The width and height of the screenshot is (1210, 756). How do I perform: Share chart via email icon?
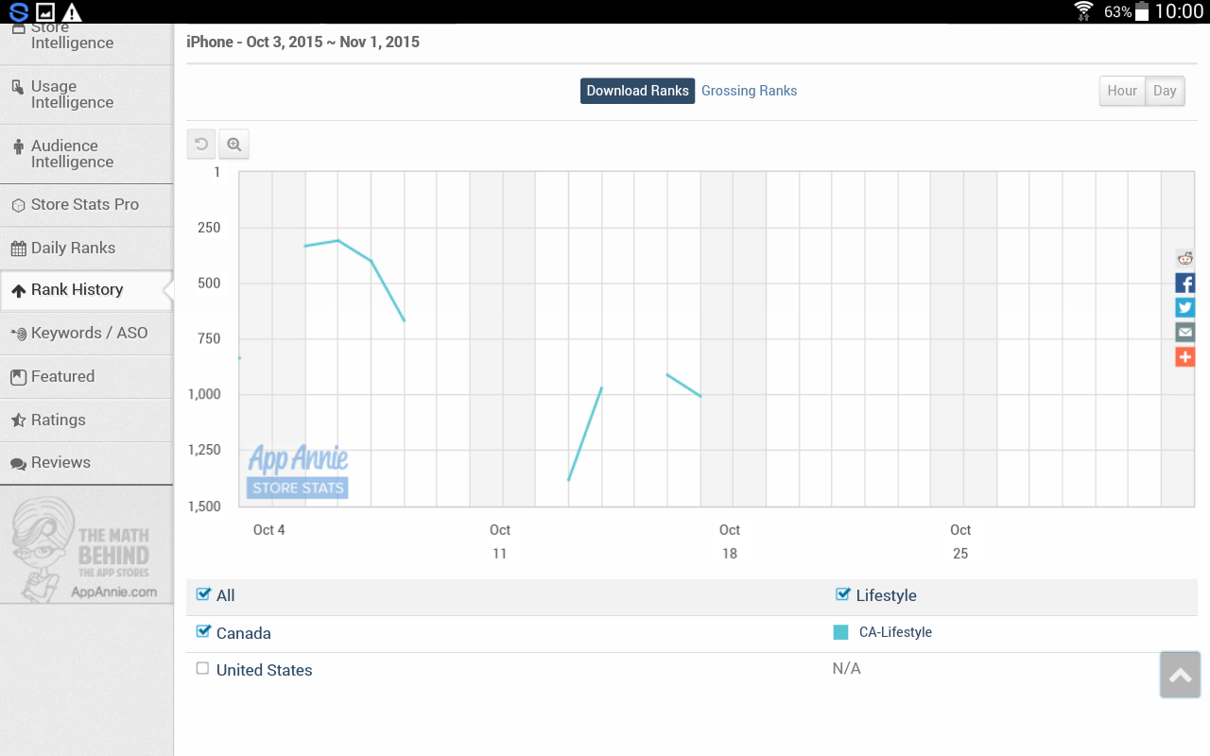(1184, 332)
